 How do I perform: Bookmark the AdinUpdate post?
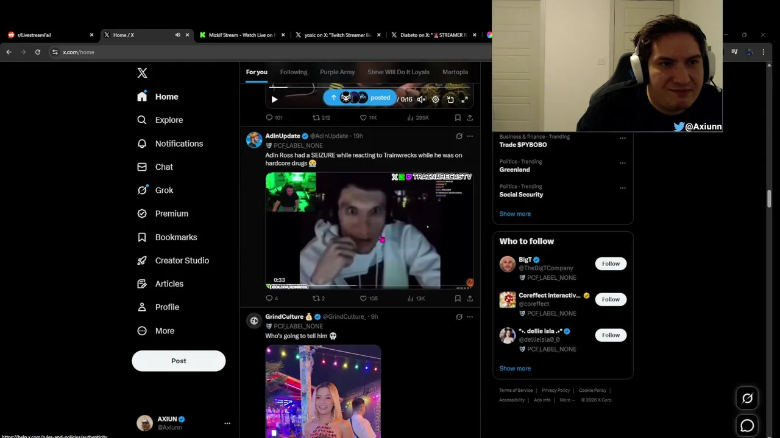tap(458, 298)
